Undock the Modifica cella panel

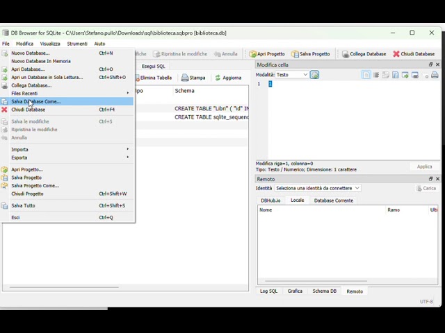(431, 65)
